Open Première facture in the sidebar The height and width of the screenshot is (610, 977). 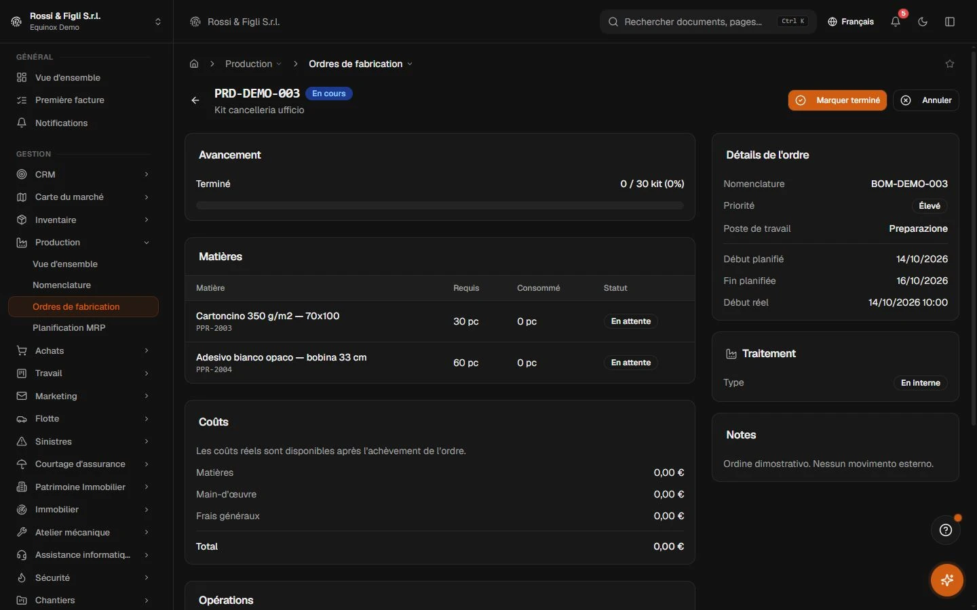click(x=83, y=100)
